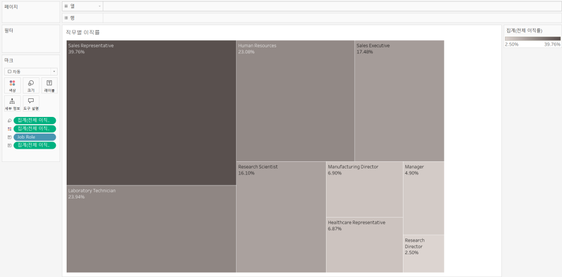
Task: Click the empty 열 (Columns) shelf field
Action: pos(332,7)
